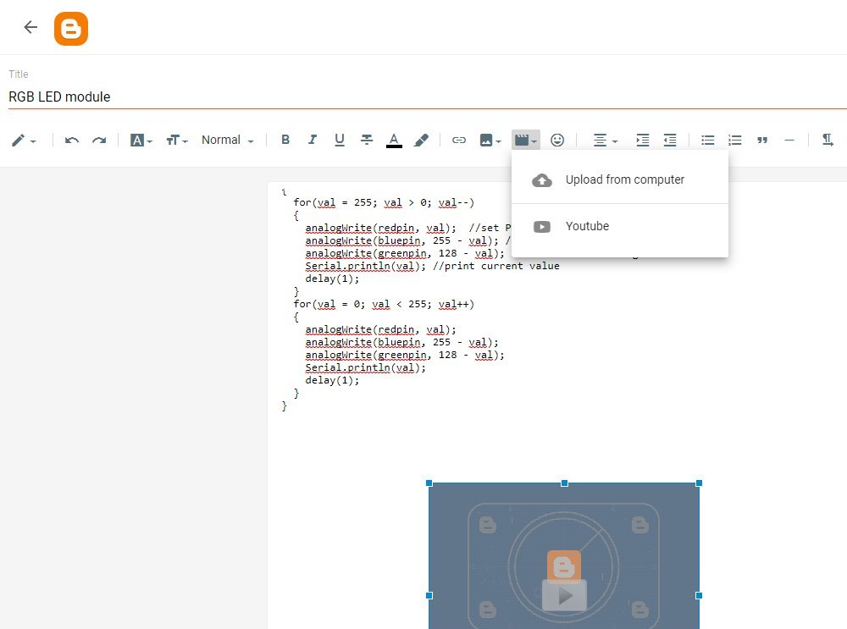Screen dimensions: 847x629
Task: Apply a bulleted list
Action: [707, 141]
